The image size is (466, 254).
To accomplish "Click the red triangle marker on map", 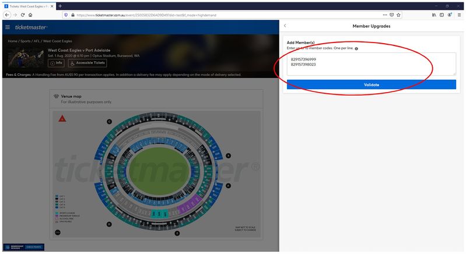I will pos(62,119).
